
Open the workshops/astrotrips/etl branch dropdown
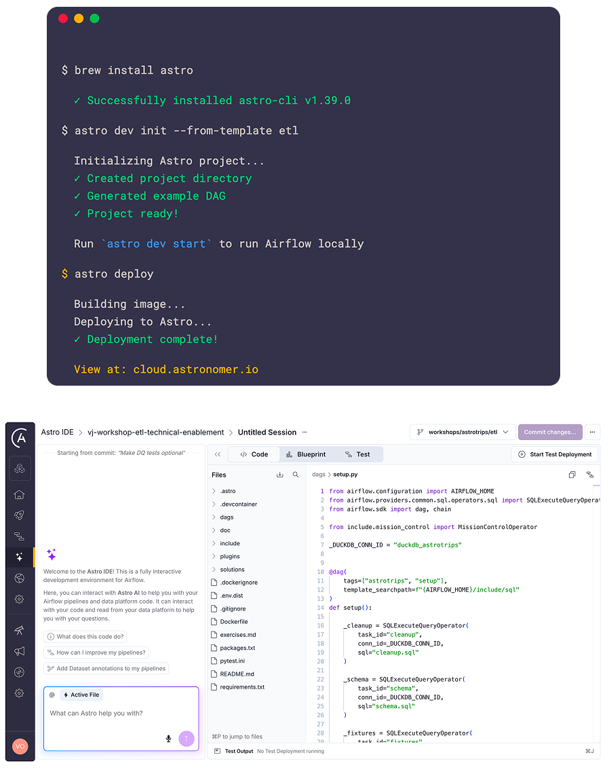pyautogui.click(x=463, y=432)
